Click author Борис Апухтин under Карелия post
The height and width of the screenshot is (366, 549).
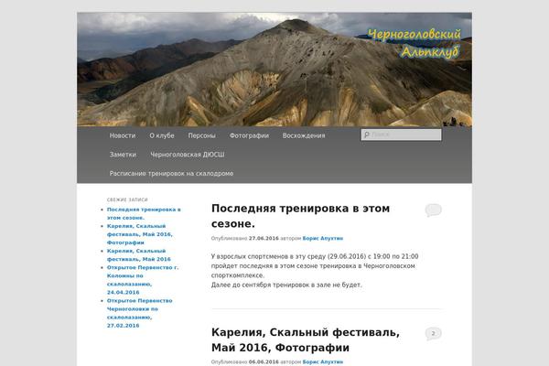323,361
